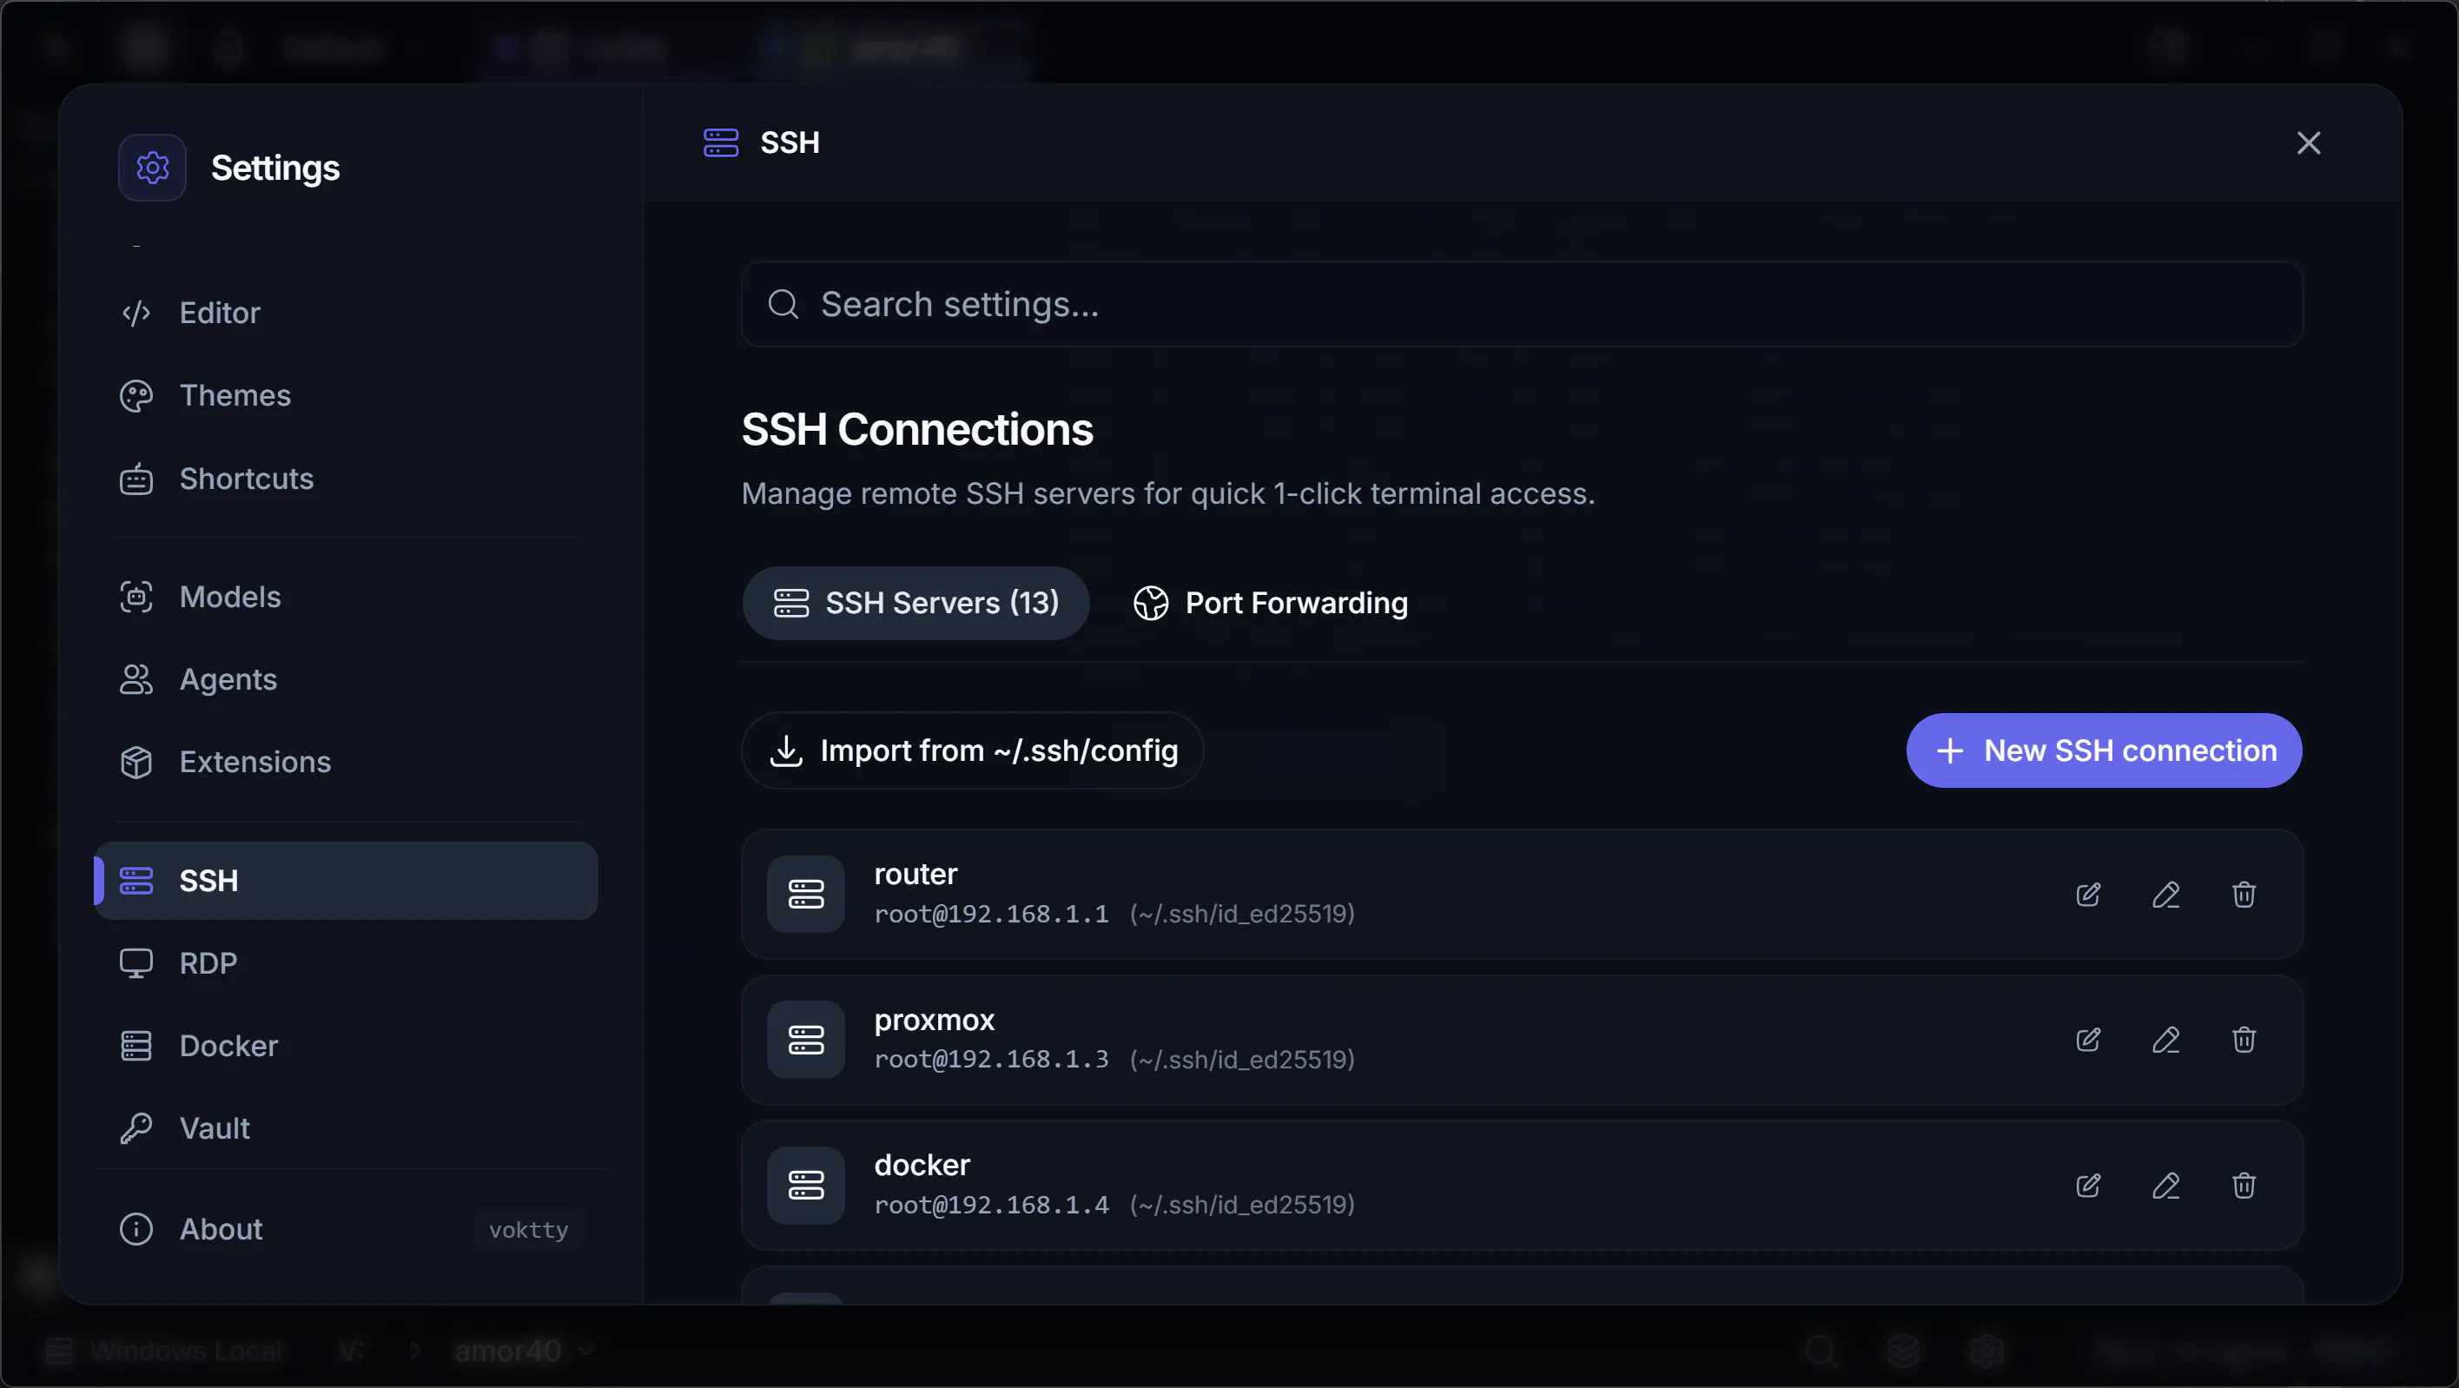2459x1388 pixels.
Task: Click the docker server icon
Action: [806, 1186]
